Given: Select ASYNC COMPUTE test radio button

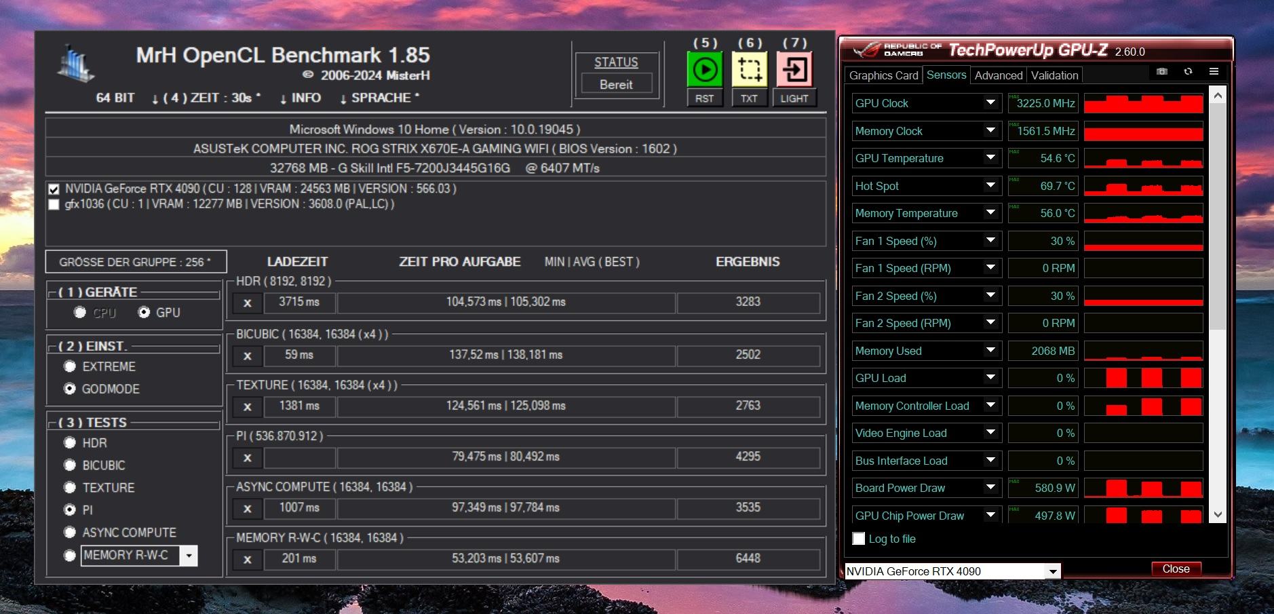Looking at the screenshot, I should (69, 532).
